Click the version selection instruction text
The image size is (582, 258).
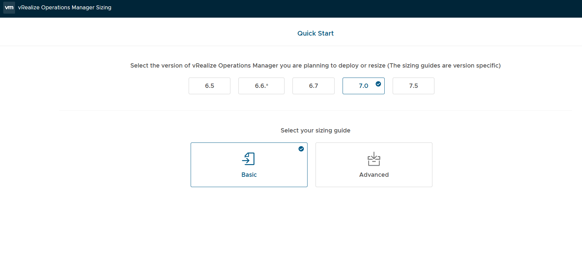coord(316,66)
